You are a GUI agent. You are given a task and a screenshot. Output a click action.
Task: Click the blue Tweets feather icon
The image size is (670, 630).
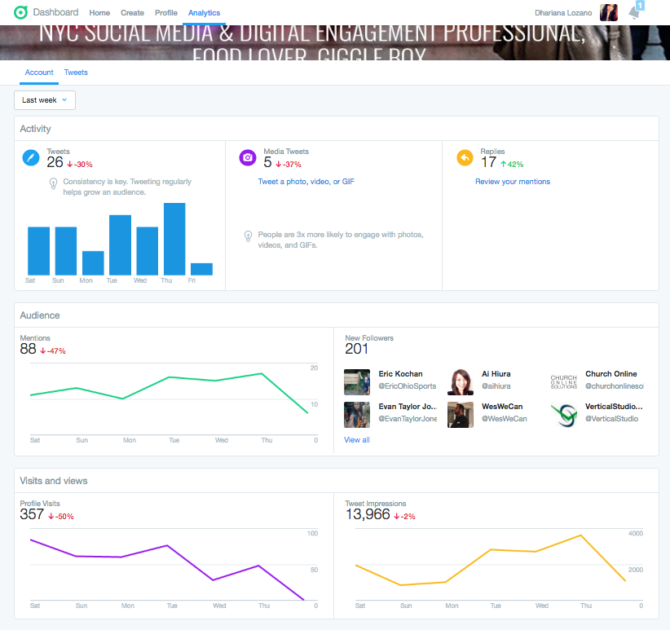(31, 158)
